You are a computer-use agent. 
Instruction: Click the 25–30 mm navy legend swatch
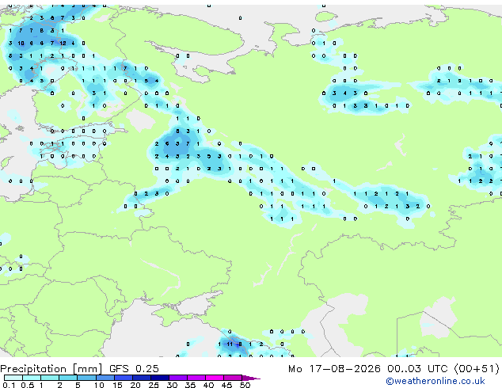pyautogui.click(x=159, y=378)
